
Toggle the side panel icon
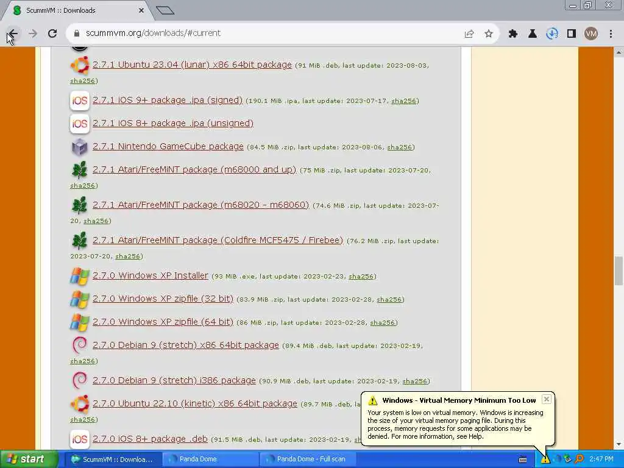coord(572,34)
